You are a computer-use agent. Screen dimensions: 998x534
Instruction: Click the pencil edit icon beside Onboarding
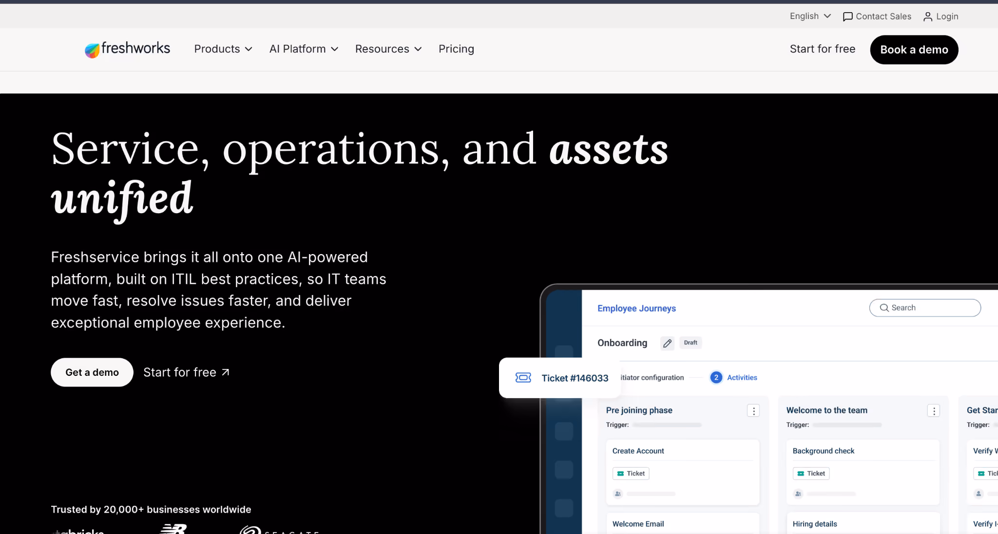click(668, 343)
